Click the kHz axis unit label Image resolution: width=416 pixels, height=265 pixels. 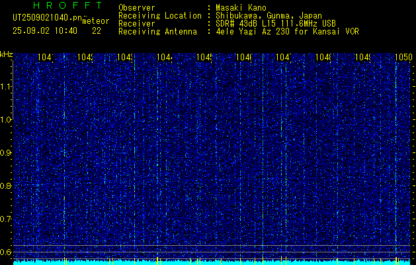point(7,54)
